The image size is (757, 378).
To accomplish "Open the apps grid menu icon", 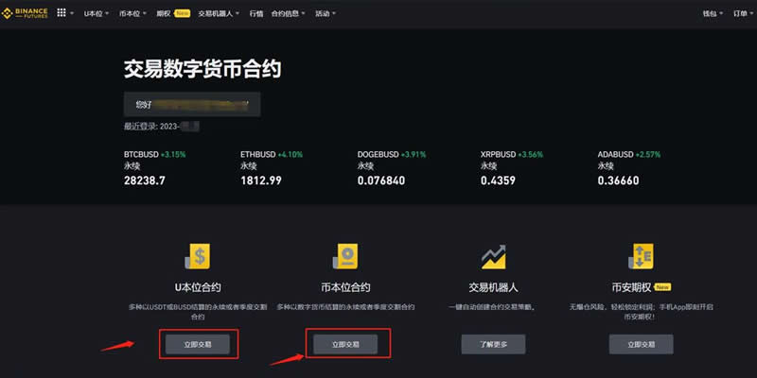I will tap(62, 13).
